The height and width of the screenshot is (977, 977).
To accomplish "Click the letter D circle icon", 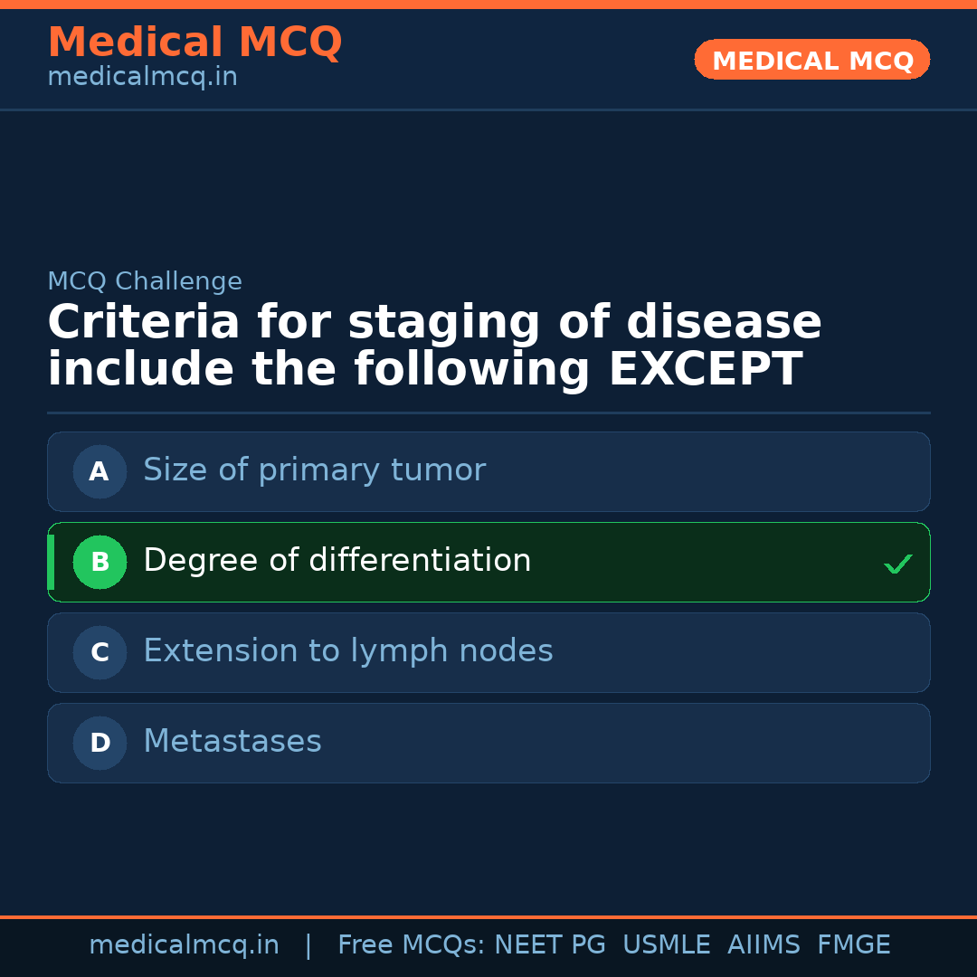I will tap(100, 743).
